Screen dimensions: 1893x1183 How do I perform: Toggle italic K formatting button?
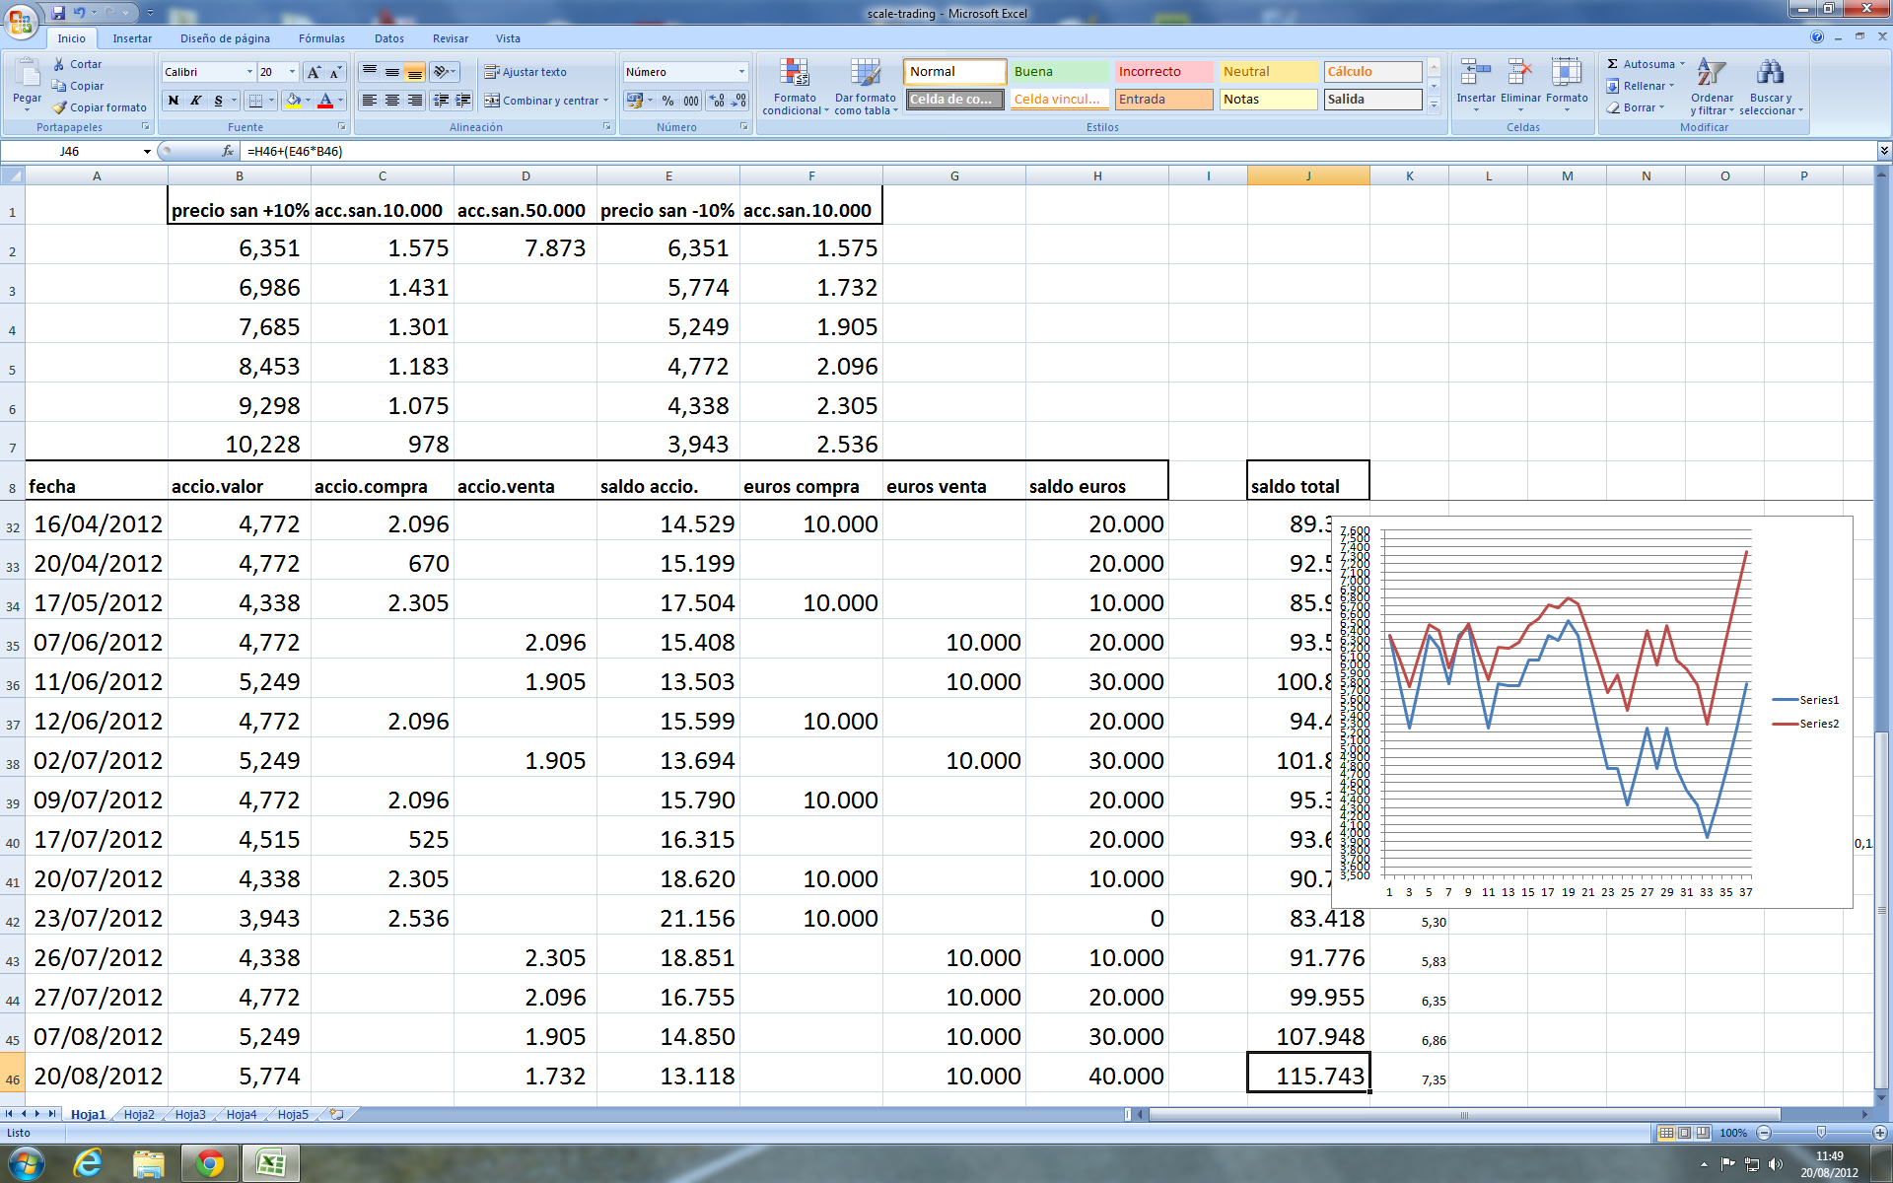pyautogui.click(x=195, y=101)
